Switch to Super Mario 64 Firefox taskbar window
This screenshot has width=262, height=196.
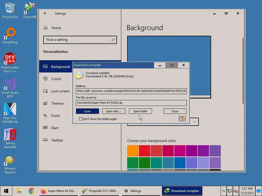tap(59, 191)
